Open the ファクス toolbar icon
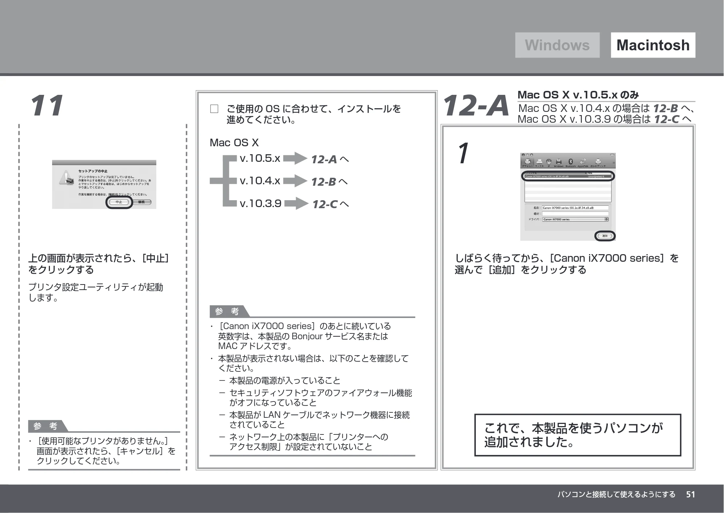The height and width of the screenshot is (513, 724). (539, 163)
